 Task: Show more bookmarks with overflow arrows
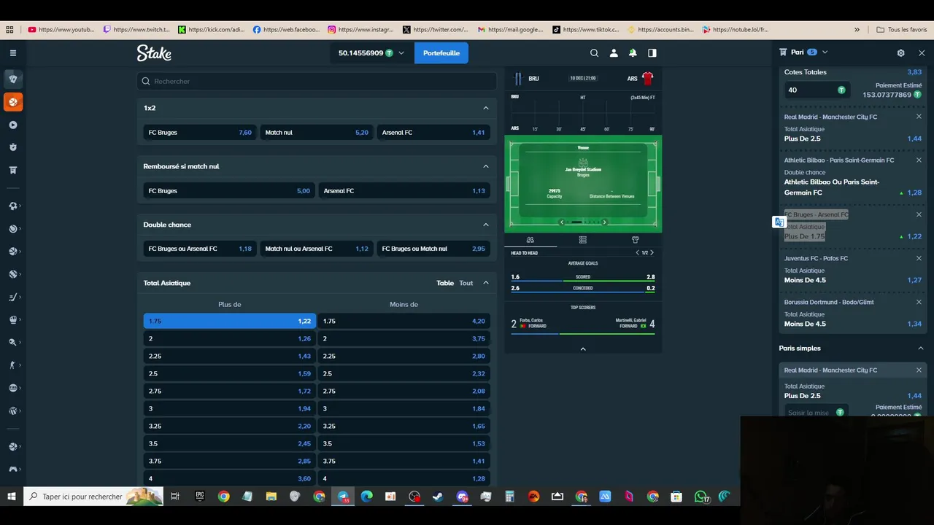coord(857,30)
